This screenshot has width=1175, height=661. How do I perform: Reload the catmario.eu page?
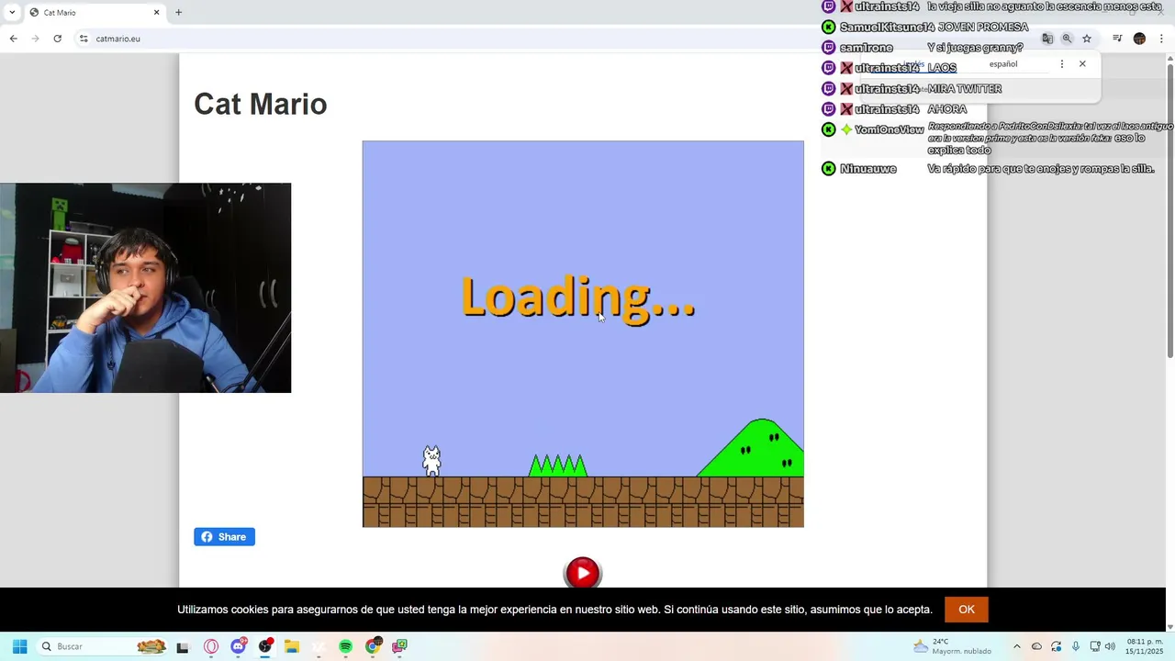coord(57,39)
